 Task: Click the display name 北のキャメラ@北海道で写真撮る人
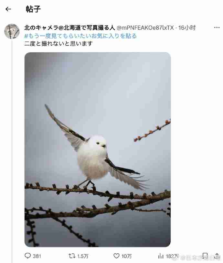point(69,28)
